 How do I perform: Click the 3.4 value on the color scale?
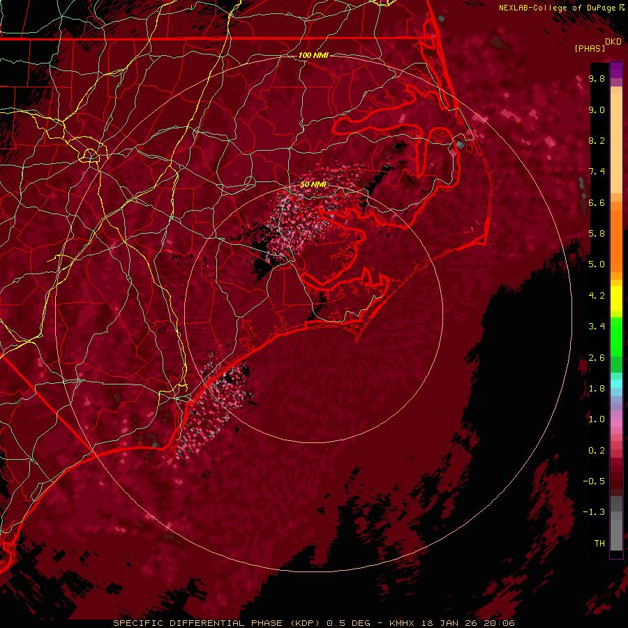click(597, 327)
